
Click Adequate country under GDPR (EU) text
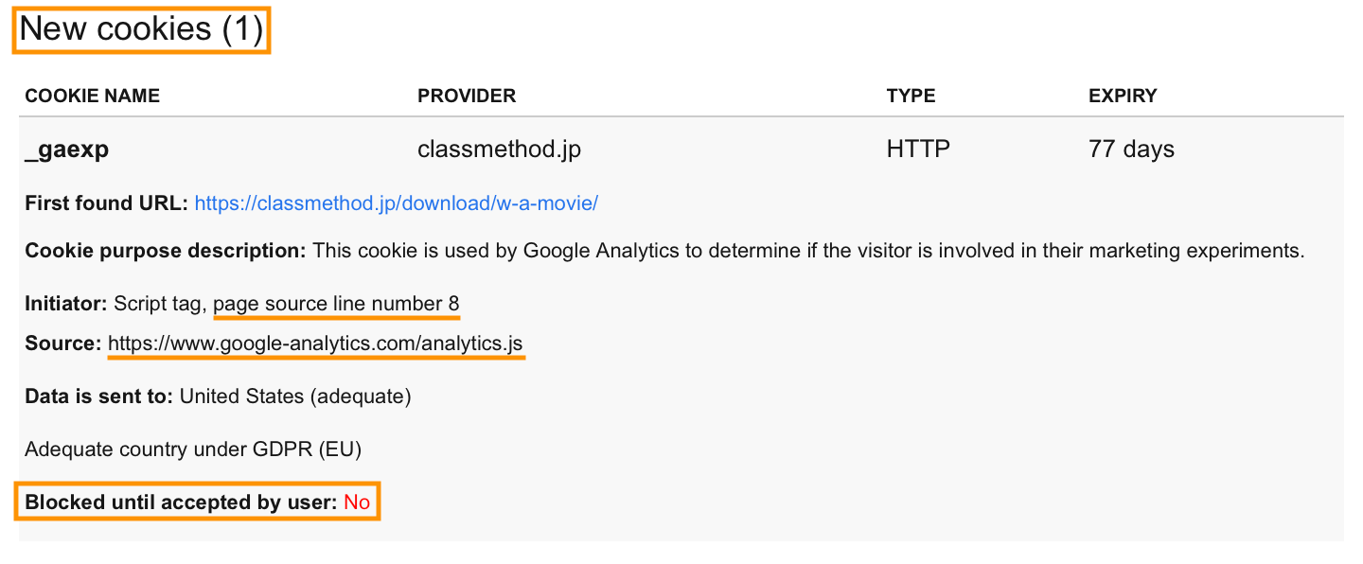pos(193,449)
